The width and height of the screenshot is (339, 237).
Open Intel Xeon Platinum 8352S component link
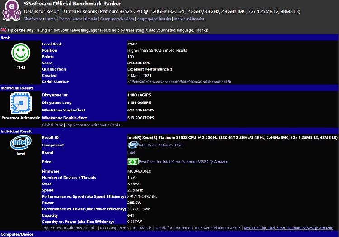[161, 145]
